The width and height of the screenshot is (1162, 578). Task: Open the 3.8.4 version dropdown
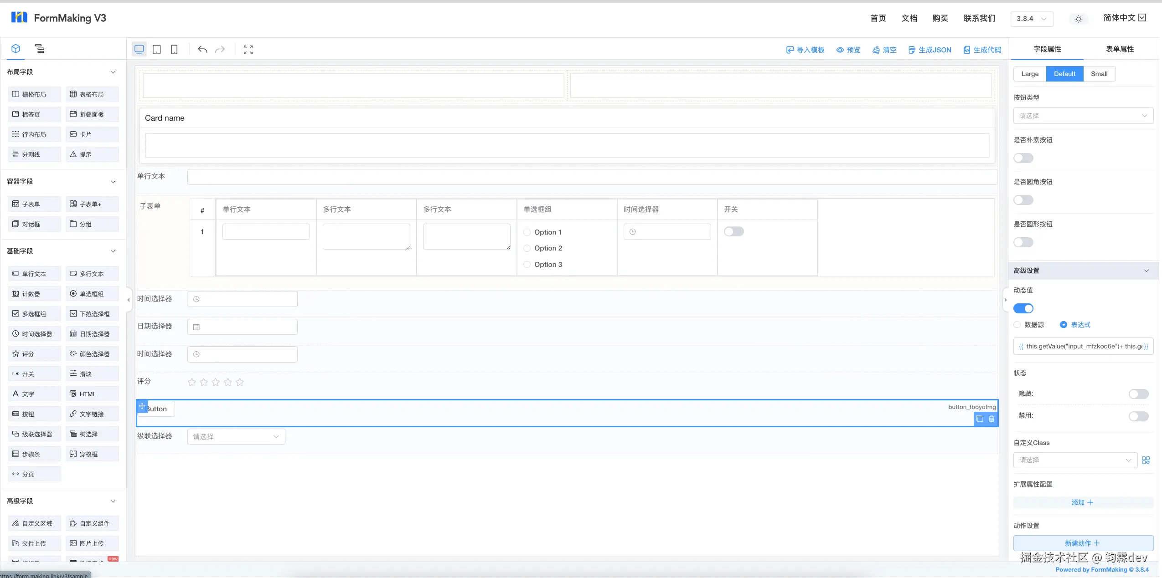tap(1032, 19)
